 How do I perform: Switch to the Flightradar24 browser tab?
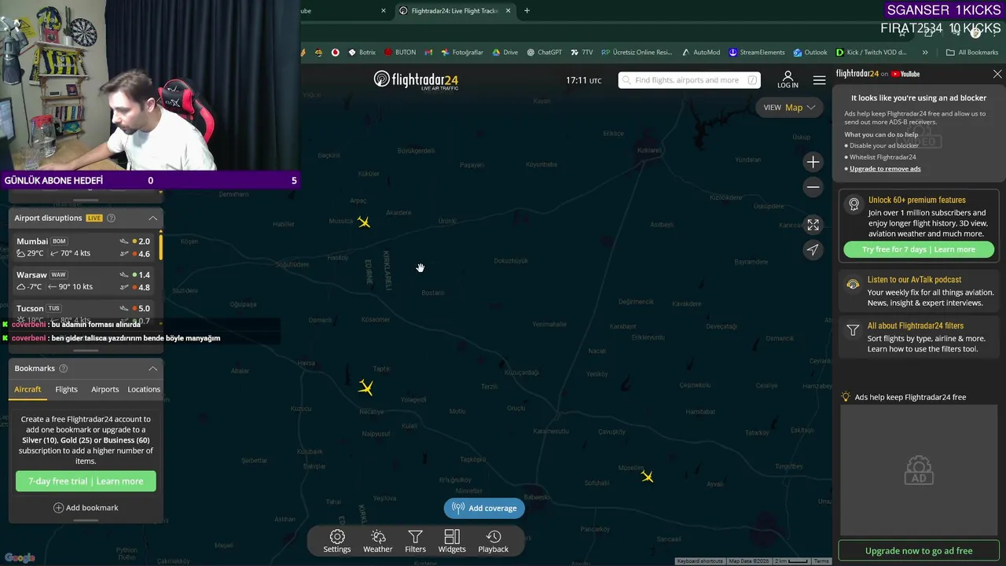[454, 11]
